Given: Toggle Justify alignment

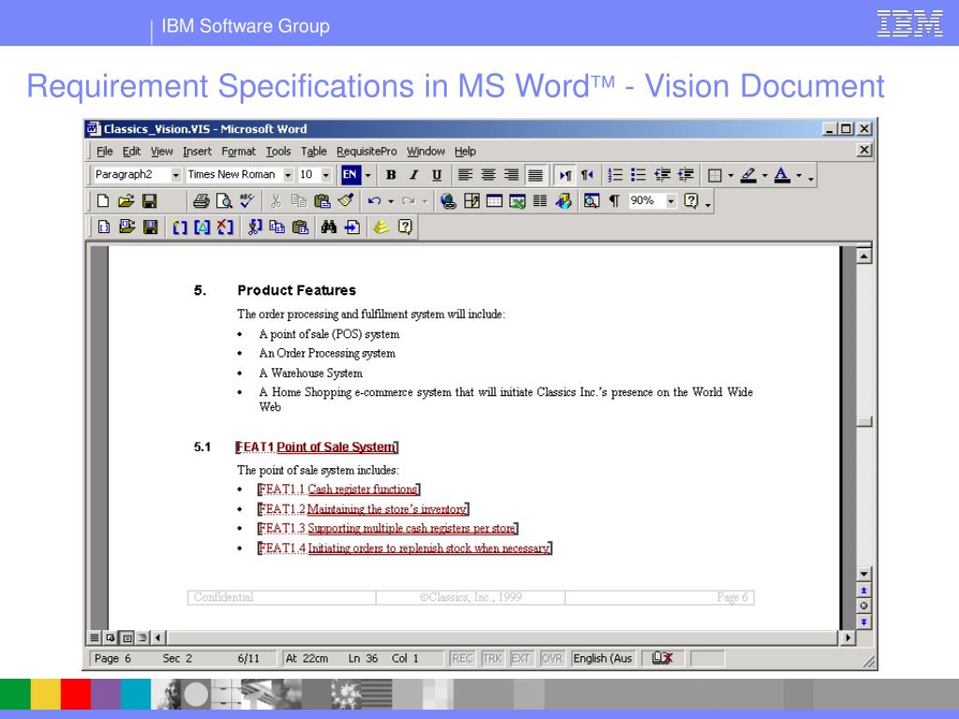Looking at the screenshot, I should click(x=535, y=175).
